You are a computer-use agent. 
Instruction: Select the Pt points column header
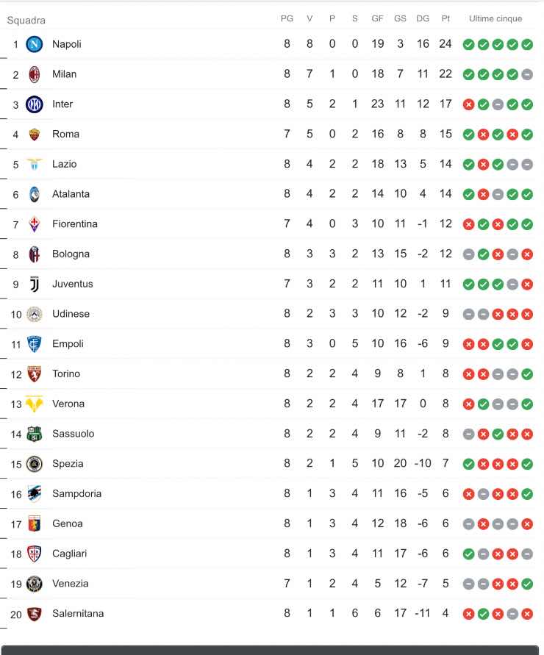tap(445, 19)
